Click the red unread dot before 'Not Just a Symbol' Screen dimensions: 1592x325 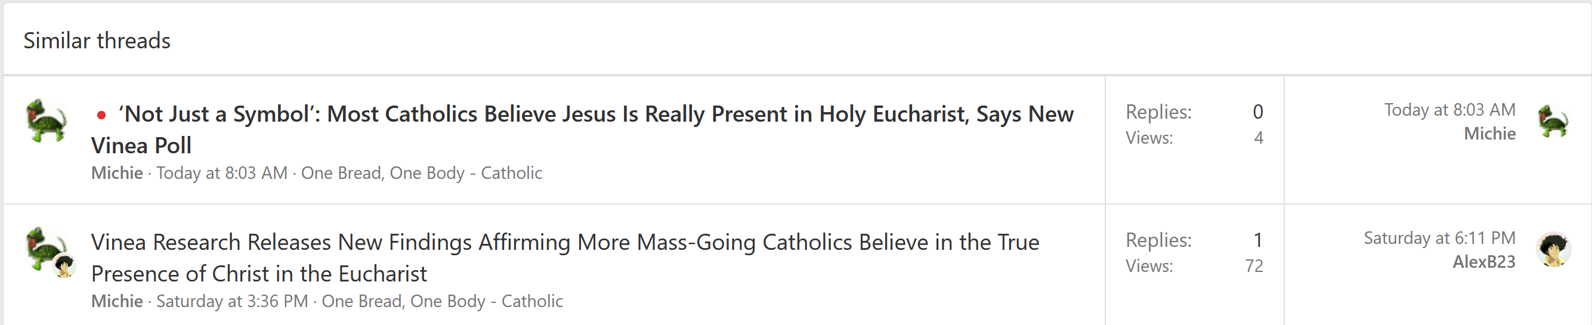(x=101, y=115)
